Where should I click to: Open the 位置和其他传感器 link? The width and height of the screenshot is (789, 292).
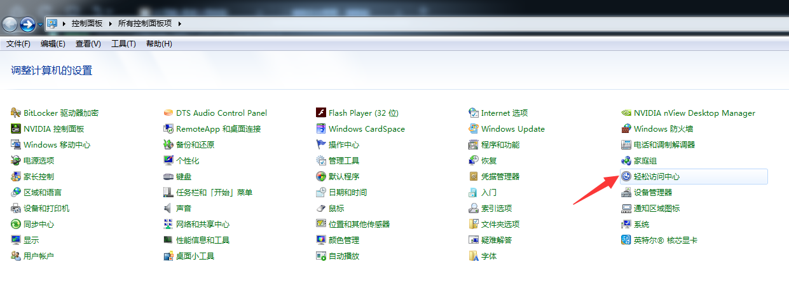pos(359,224)
